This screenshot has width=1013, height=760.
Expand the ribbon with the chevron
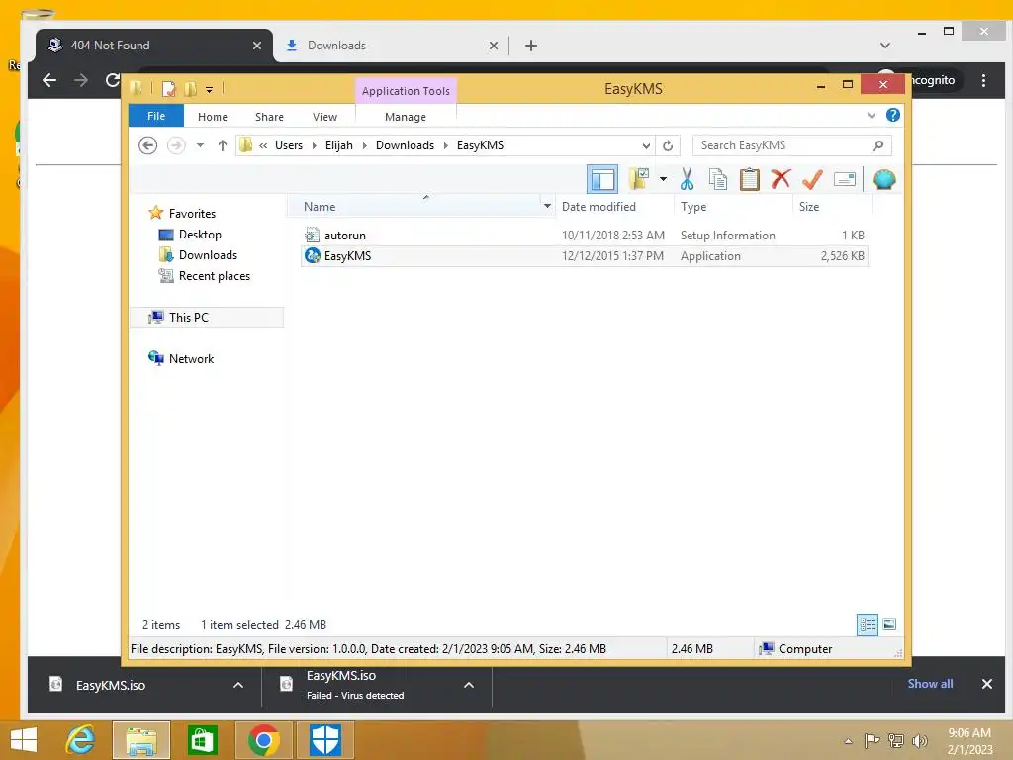[871, 115]
